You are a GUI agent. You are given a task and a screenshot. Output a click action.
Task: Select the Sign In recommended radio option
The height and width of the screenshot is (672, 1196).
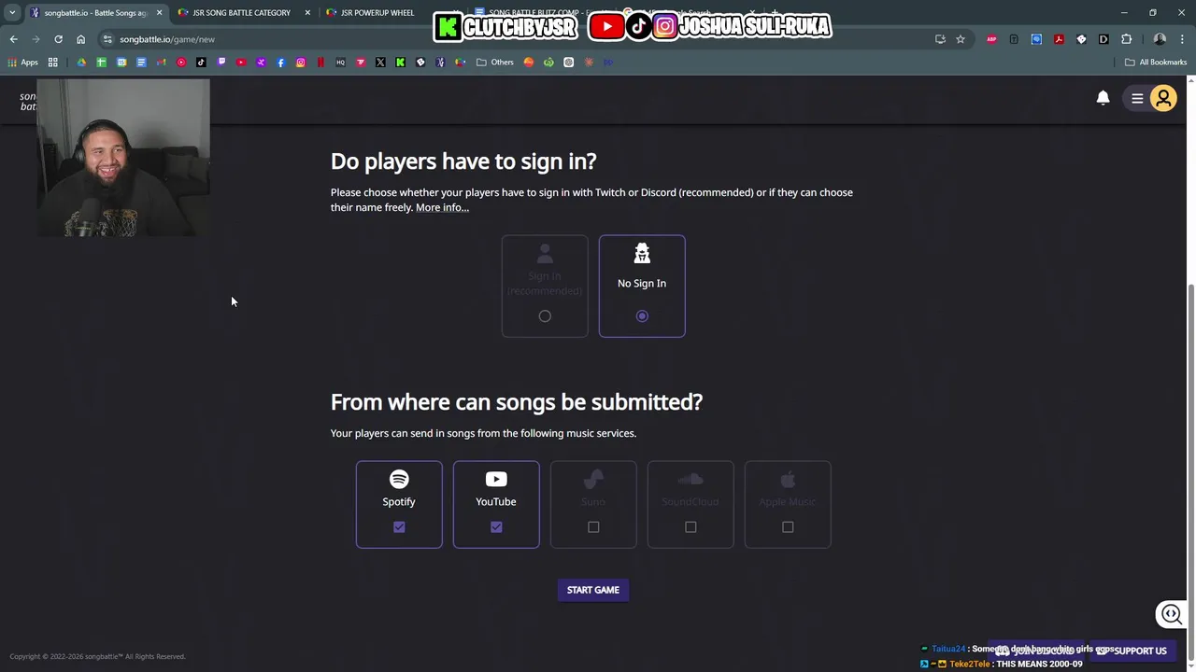click(x=545, y=316)
